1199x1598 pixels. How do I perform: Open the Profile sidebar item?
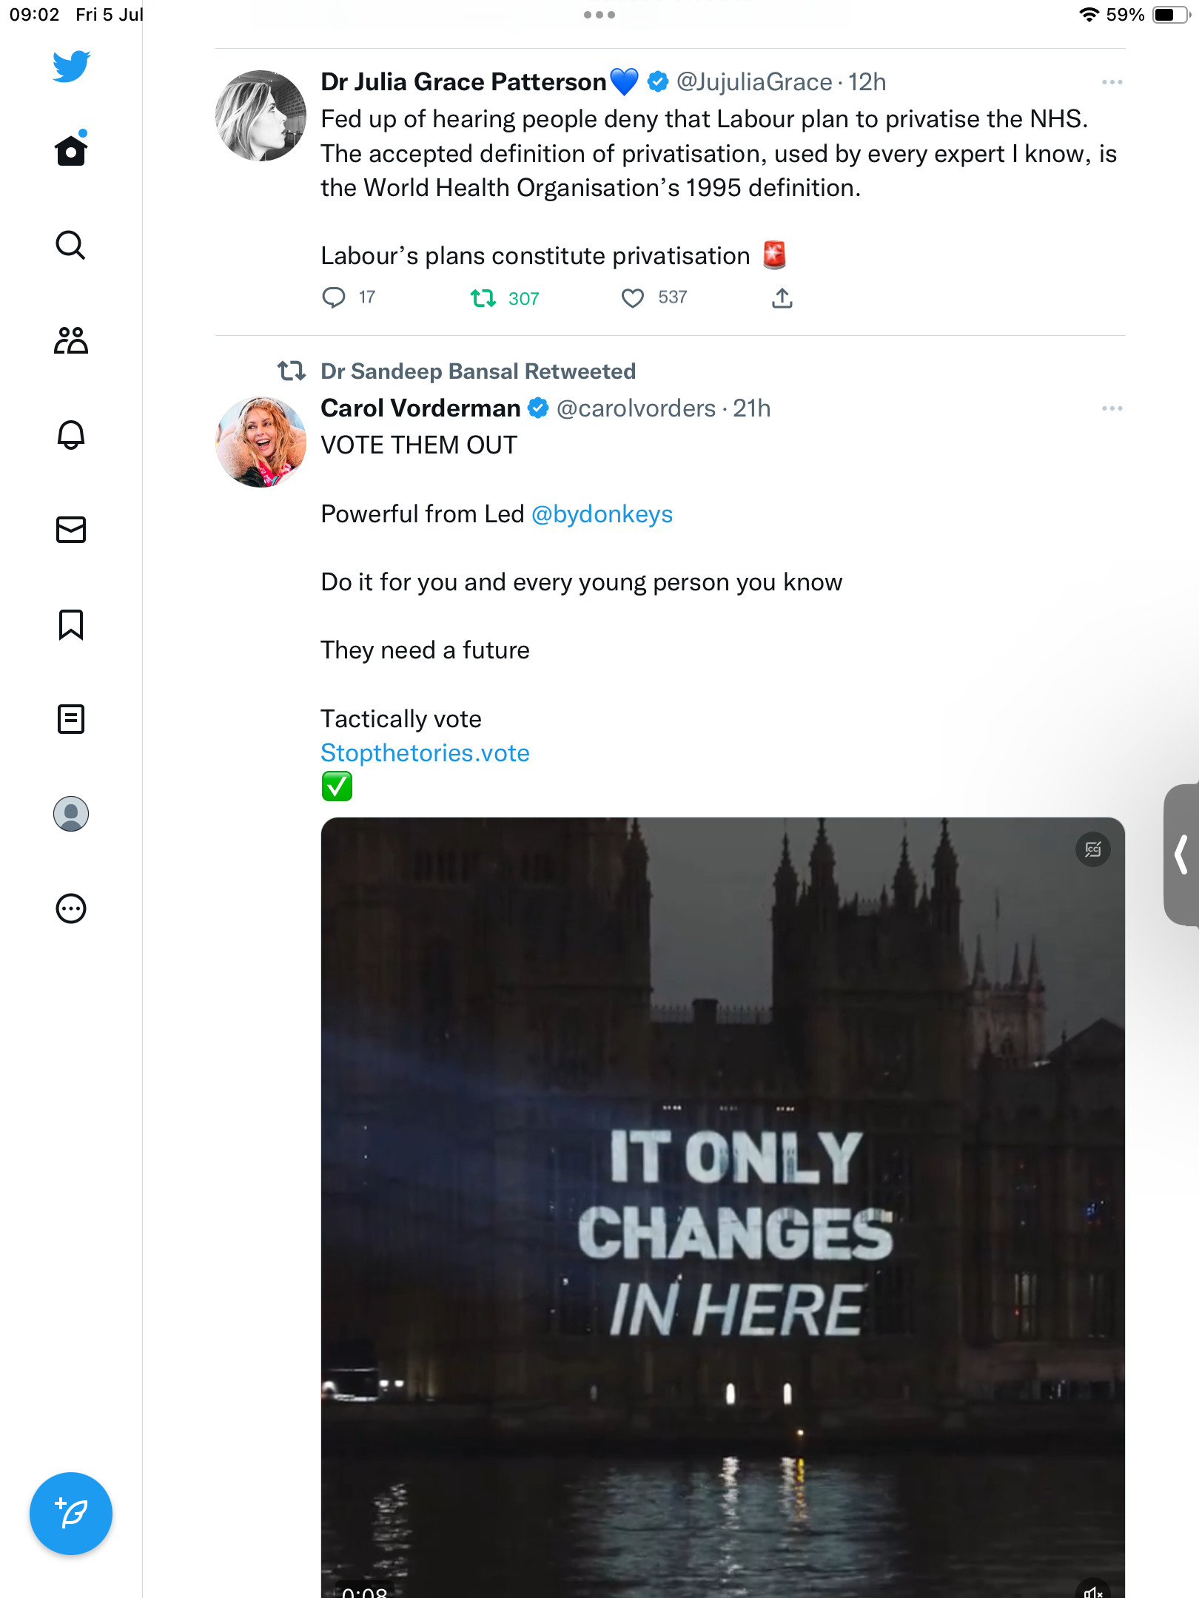tap(71, 814)
